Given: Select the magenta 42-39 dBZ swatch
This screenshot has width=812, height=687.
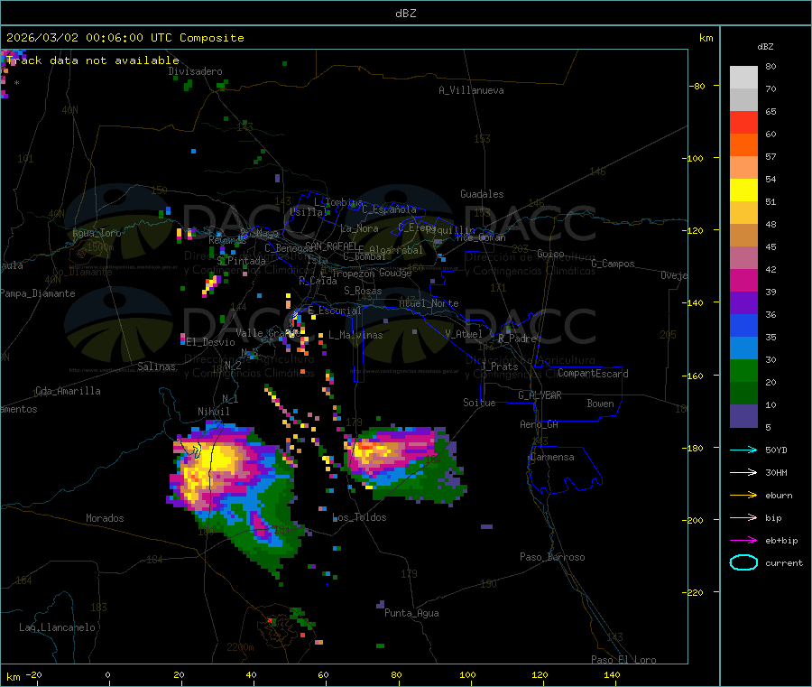Looking at the screenshot, I should [743, 280].
